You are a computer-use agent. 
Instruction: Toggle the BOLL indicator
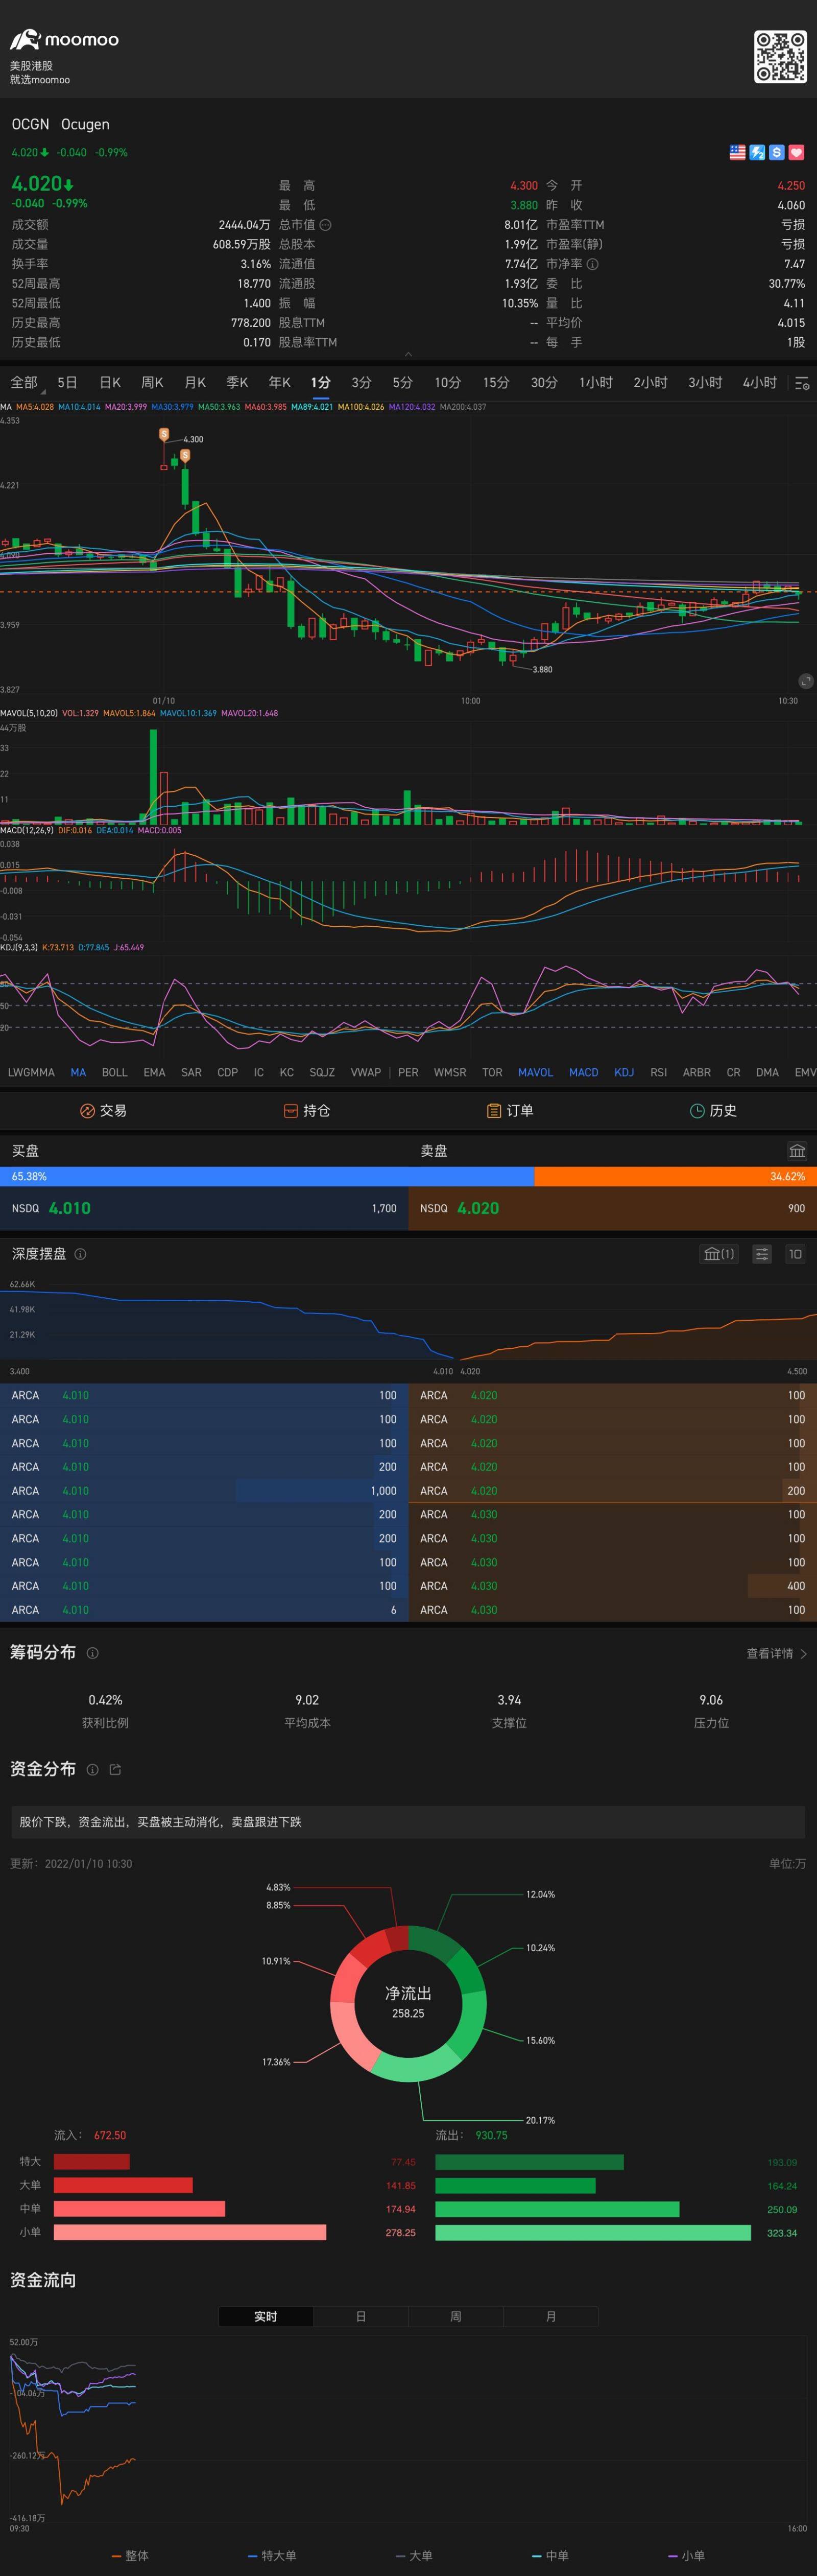(115, 1072)
